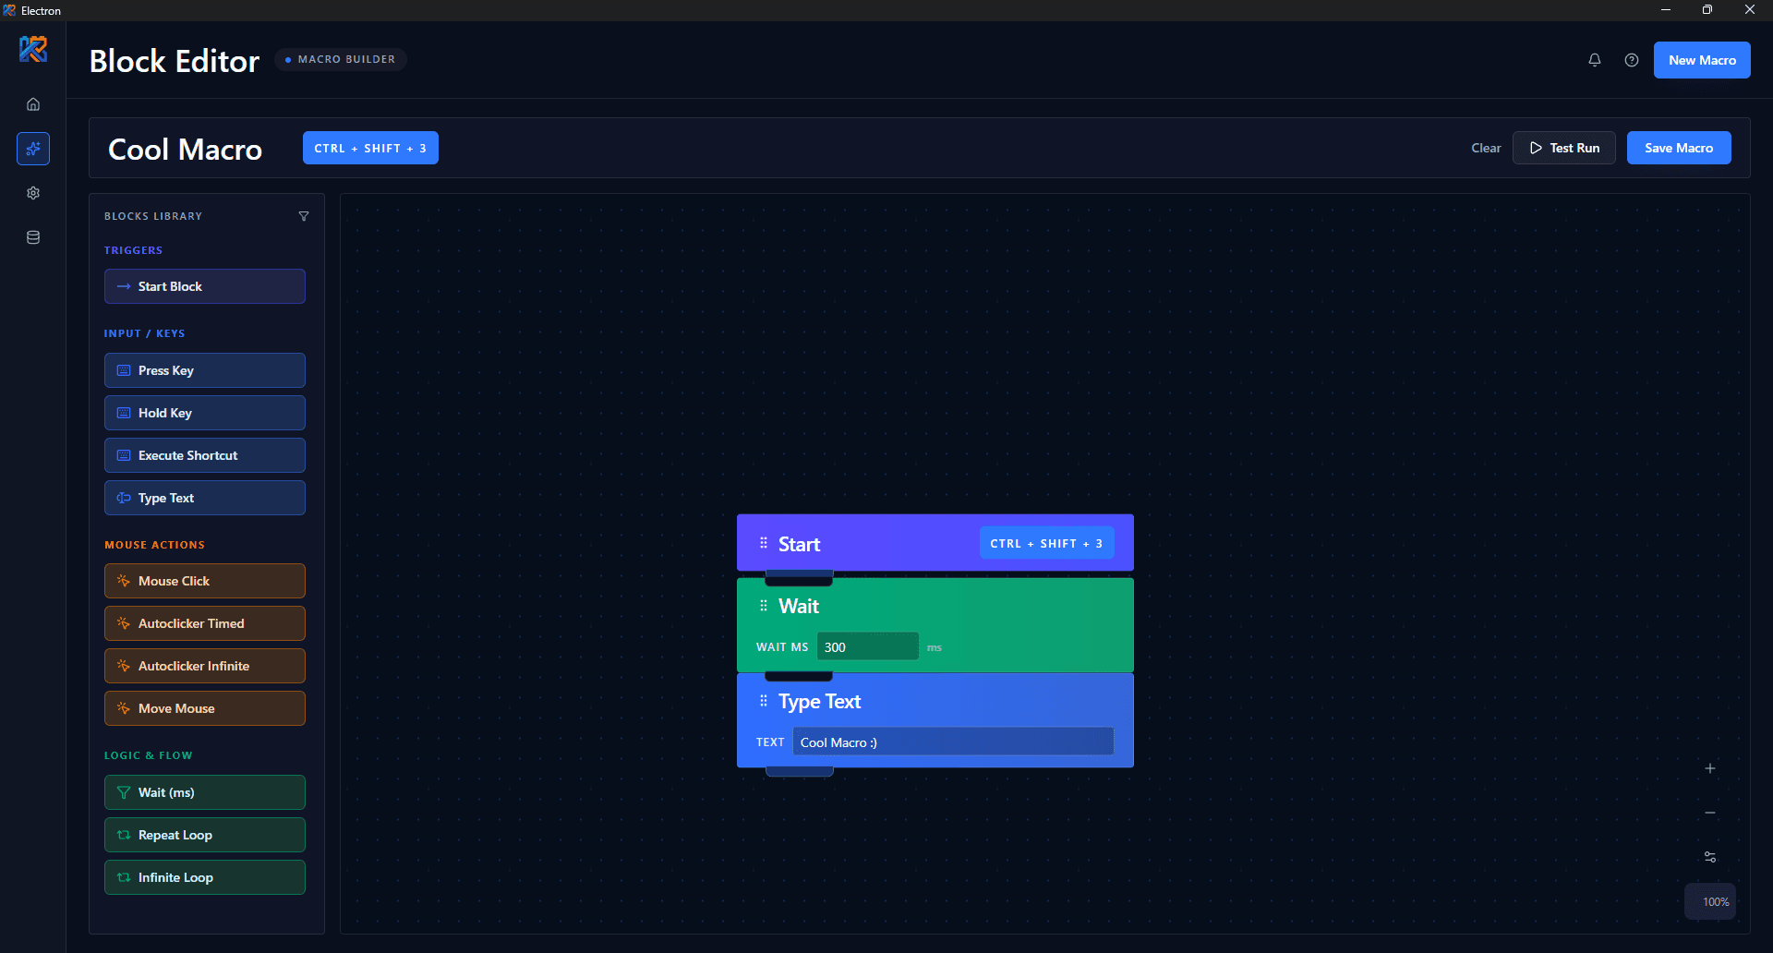The height and width of the screenshot is (953, 1773).
Task: Select the Wait (ms) library block
Action: coord(205,792)
